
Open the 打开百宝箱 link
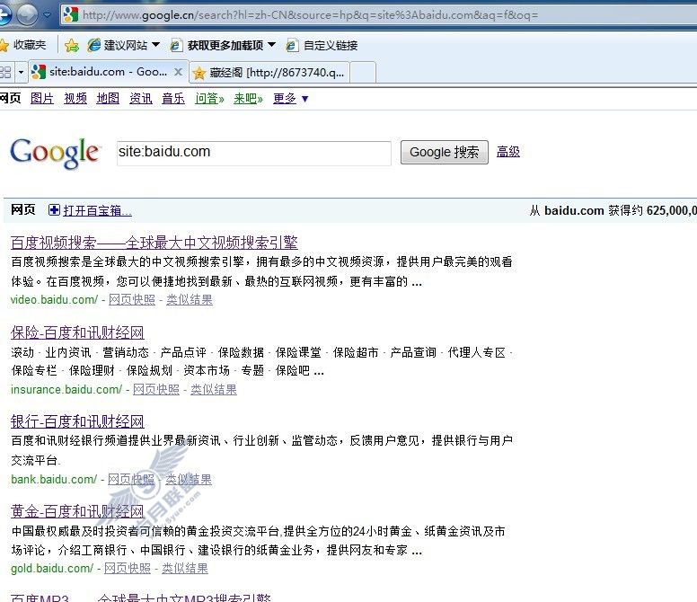[97, 210]
